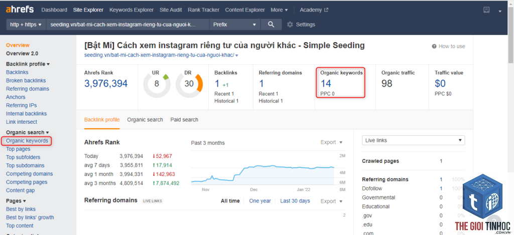Open the notifications icon in top bar
Viewport: 514px width, 235px height.
pyautogui.click(x=486, y=10)
